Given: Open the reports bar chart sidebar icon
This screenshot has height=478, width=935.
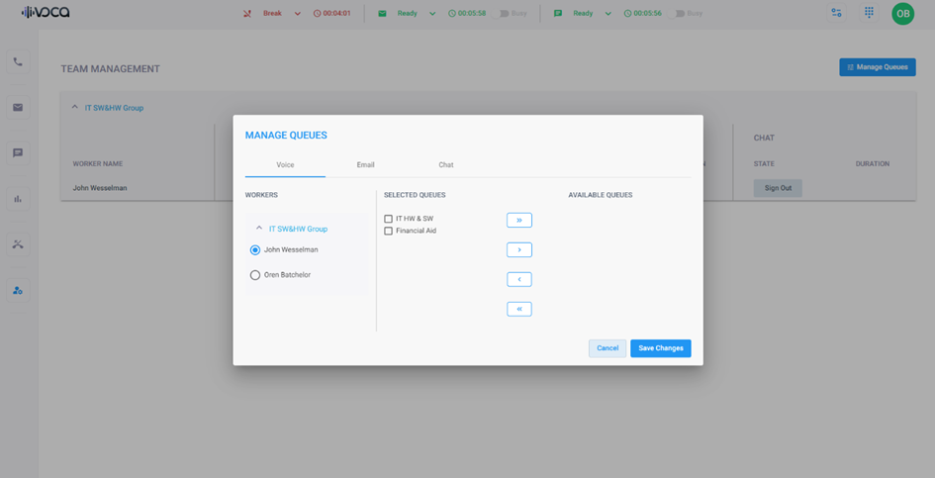Looking at the screenshot, I should coord(18,199).
